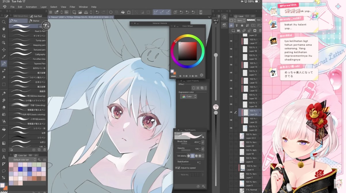Pick the Eyedropper tool
The image size is (346, 193).
[4, 57]
